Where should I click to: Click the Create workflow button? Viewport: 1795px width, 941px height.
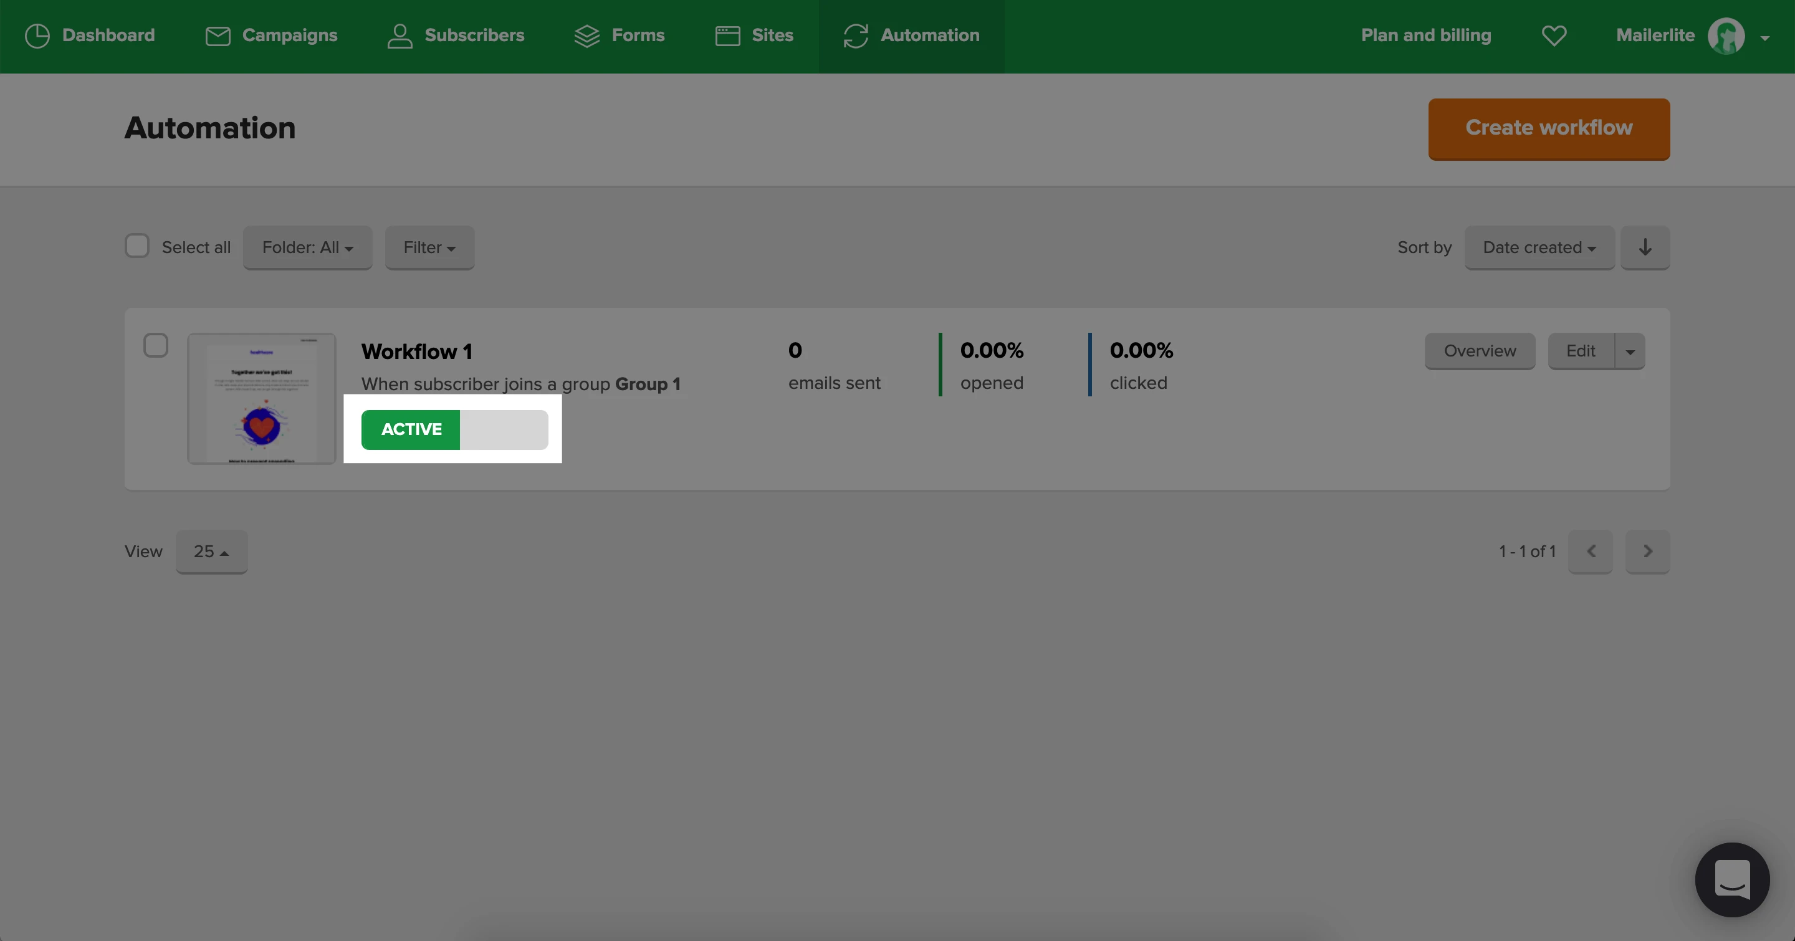(x=1548, y=129)
